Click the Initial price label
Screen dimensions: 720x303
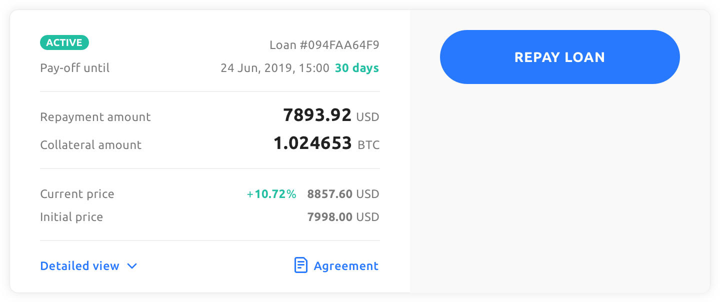coord(71,217)
